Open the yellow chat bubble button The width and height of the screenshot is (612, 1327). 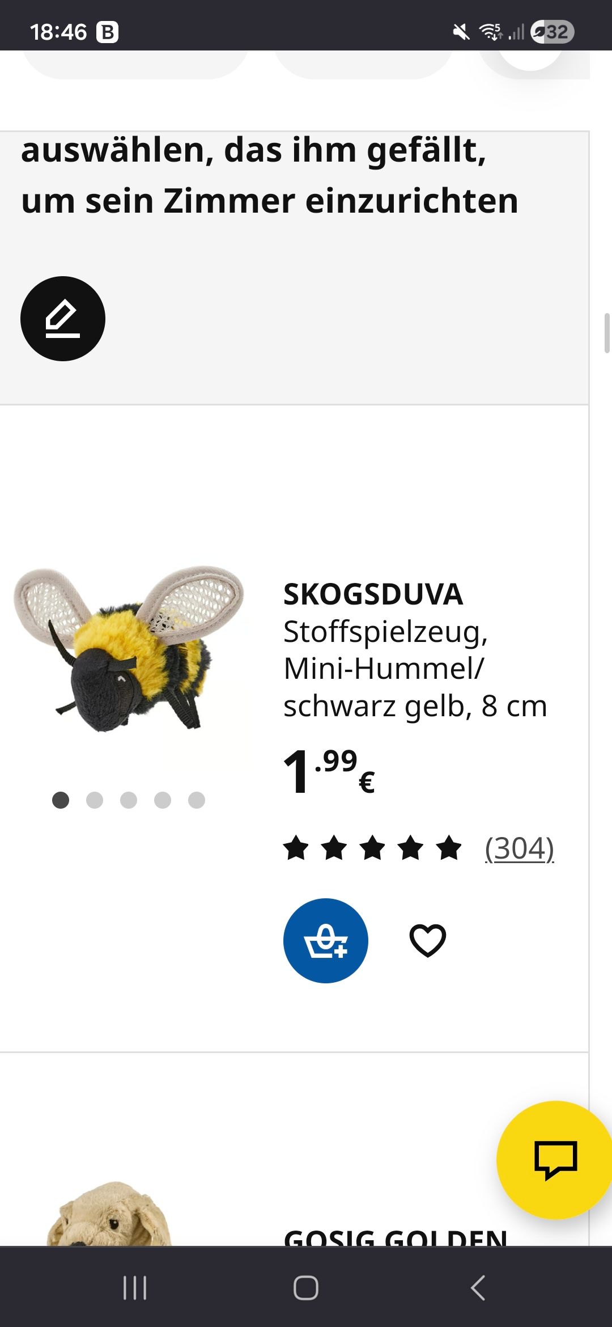pyautogui.click(x=555, y=1160)
